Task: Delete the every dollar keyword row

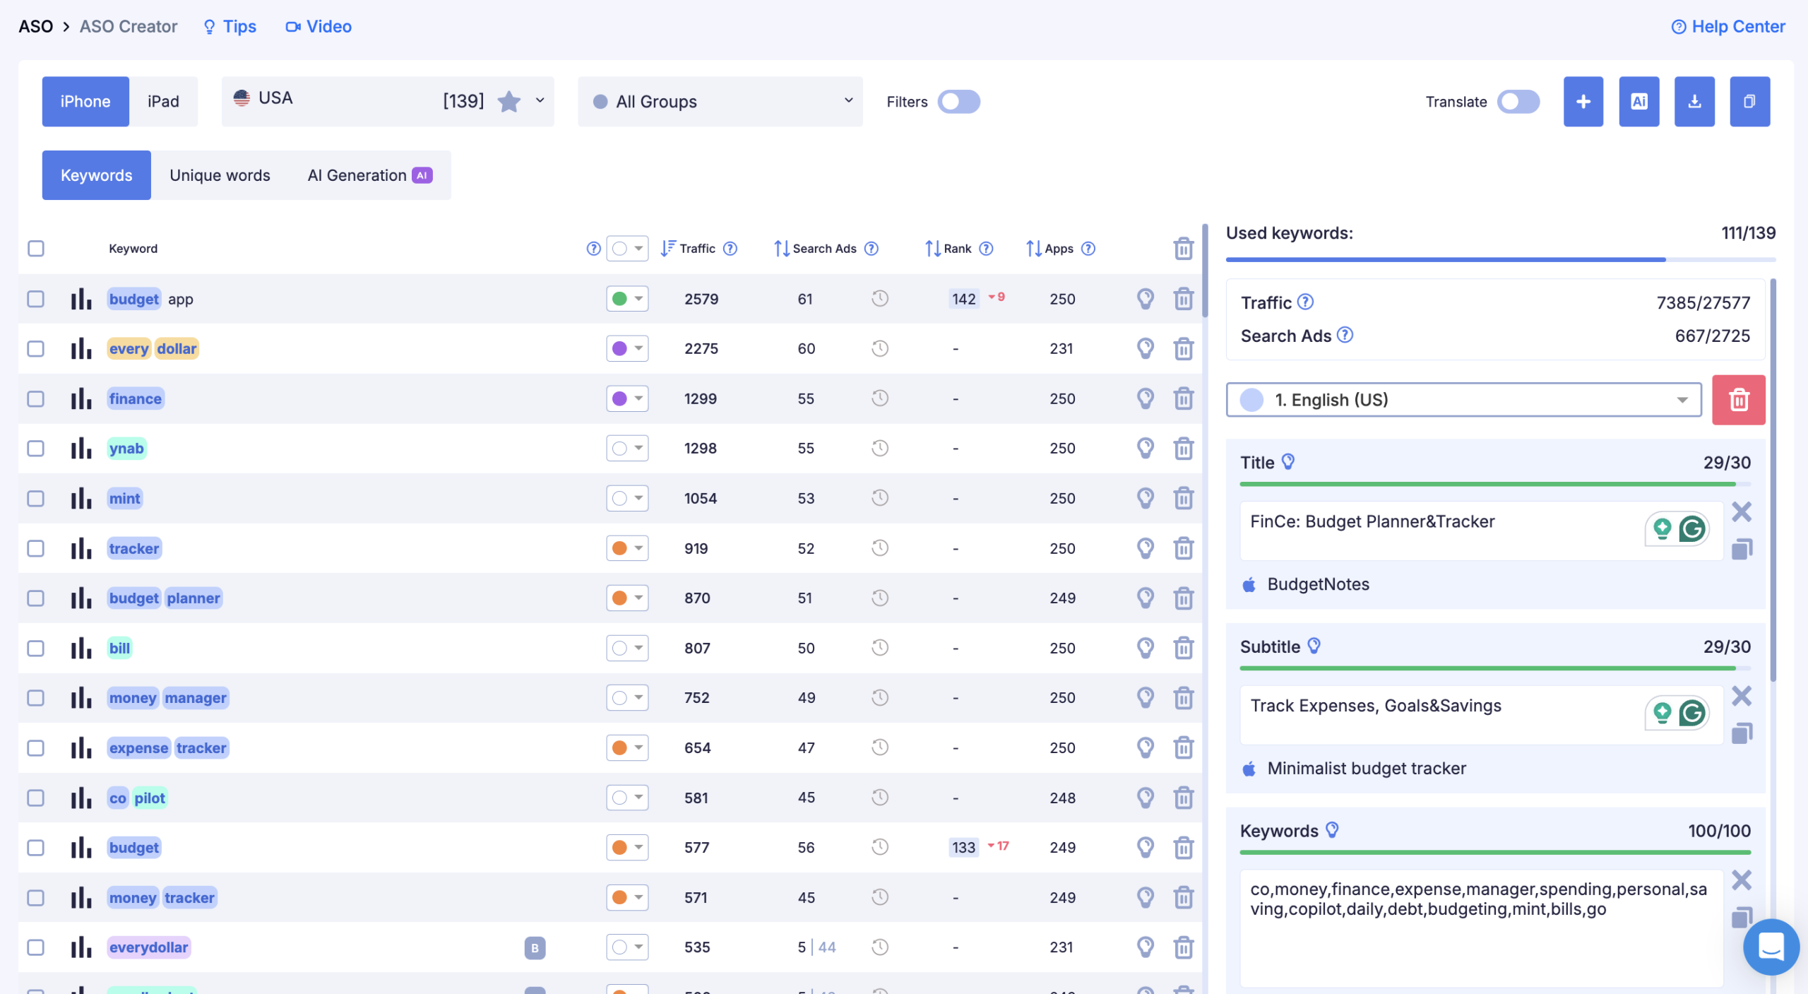Action: point(1183,349)
